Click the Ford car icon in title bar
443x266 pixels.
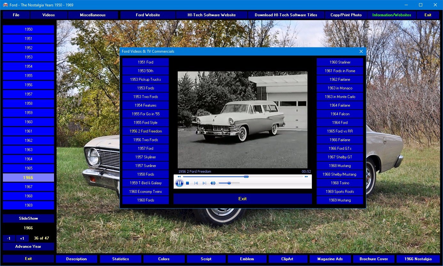(5, 5)
